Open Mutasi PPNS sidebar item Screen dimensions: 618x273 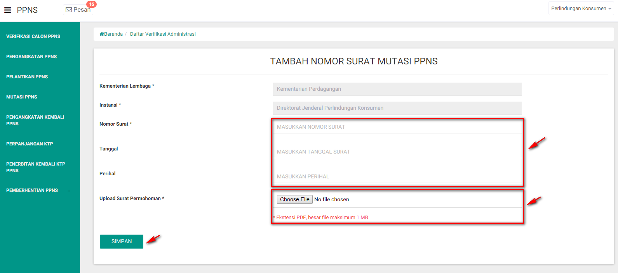22,97
